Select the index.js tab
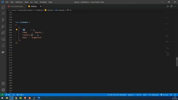Screen dimensions: 178x100 click(34, 6)
